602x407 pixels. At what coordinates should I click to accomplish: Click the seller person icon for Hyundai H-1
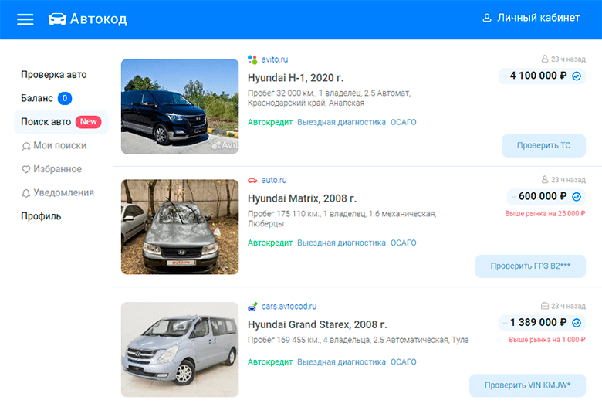545,59
